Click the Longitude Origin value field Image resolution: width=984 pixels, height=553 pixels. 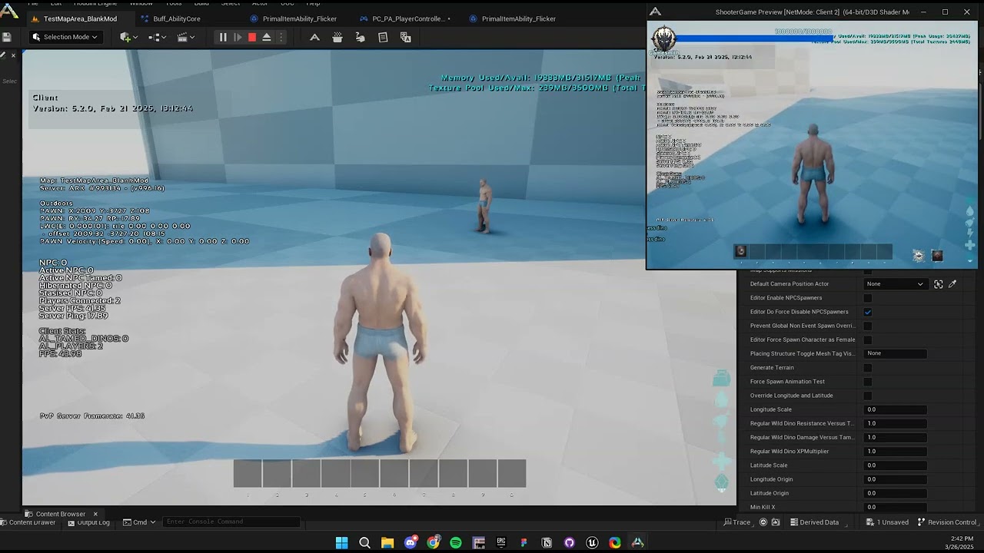896,479
